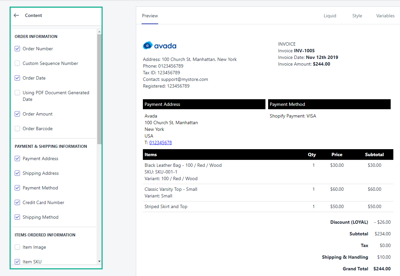Disable the Shipping Method option
Image resolution: width=400 pixels, height=276 pixels.
17,217
